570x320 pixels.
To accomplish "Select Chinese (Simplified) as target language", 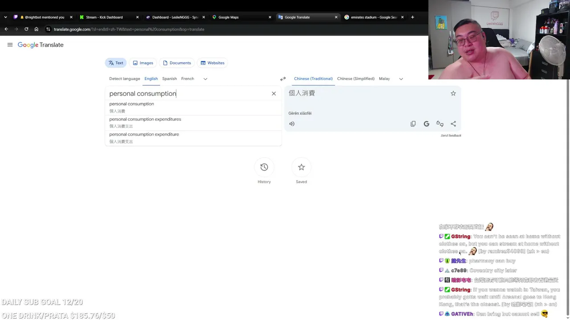I will pyautogui.click(x=356, y=79).
